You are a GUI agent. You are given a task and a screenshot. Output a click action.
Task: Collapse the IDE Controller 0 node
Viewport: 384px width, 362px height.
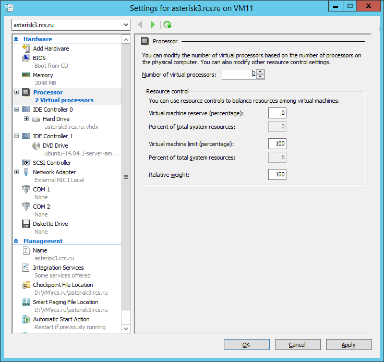point(16,110)
